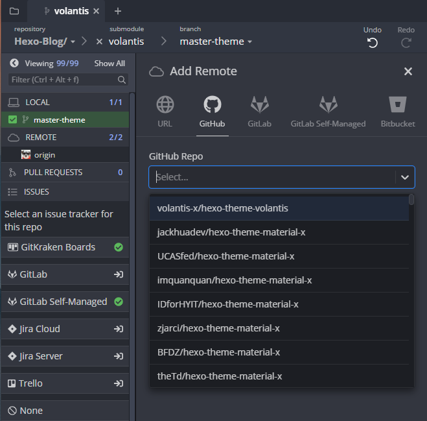Click the GitHub Repo select field
Image resolution: width=427 pixels, height=421 pixels.
282,177
